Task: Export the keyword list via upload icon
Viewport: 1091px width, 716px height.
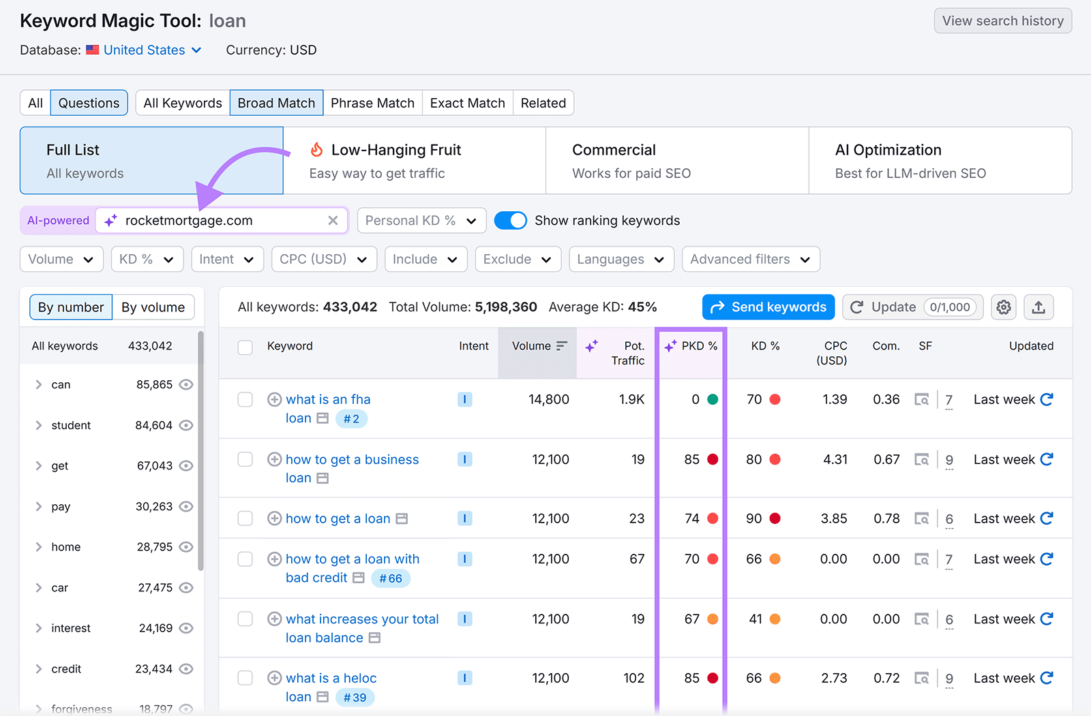Action: click(1038, 307)
